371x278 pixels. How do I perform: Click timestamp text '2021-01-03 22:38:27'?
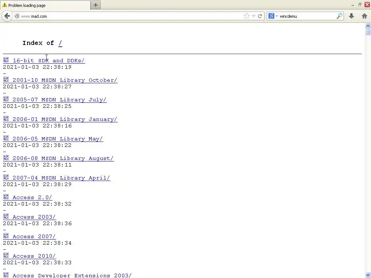pyautogui.click(x=37, y=87)
